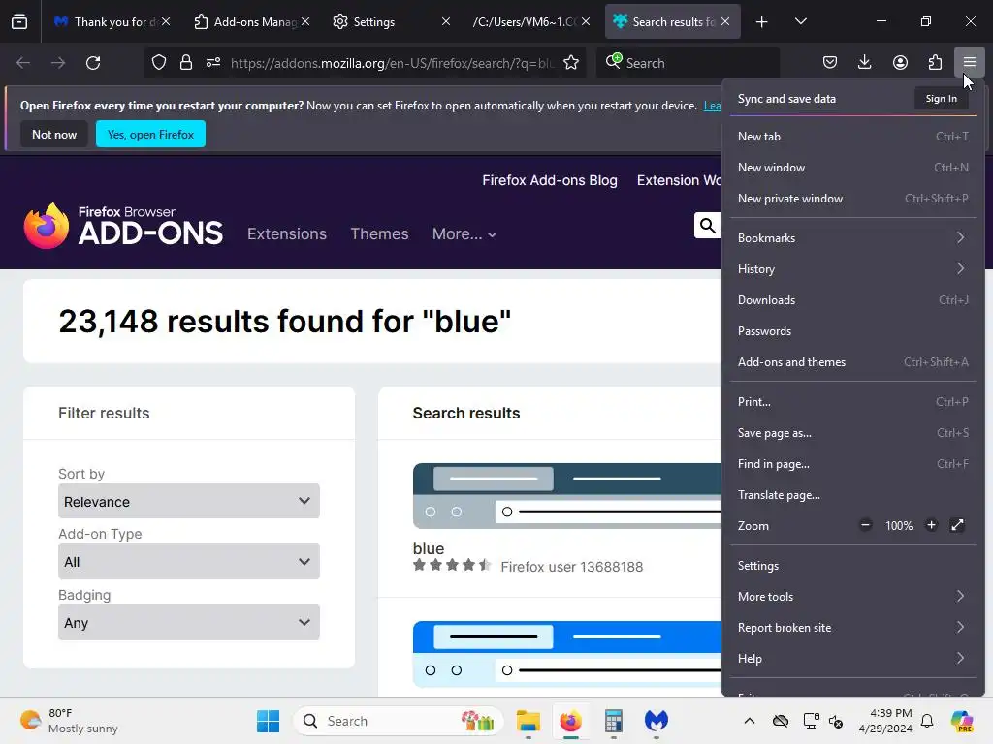Screen dimensions: 993x744
Task: Click the Firefox Browser Add-ons logo
Action: [123, 225]
